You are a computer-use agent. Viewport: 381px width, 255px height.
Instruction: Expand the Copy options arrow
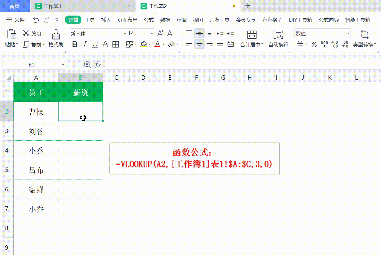pyautogui.click(x=44, y=44)
